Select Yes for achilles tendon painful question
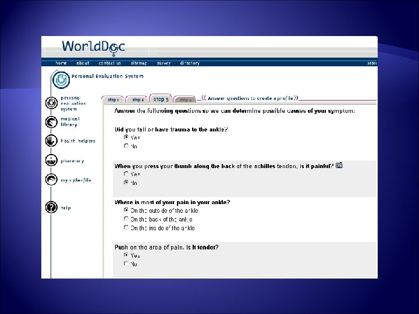Screen dimensions: 419x314 click(x=126, y=174)
